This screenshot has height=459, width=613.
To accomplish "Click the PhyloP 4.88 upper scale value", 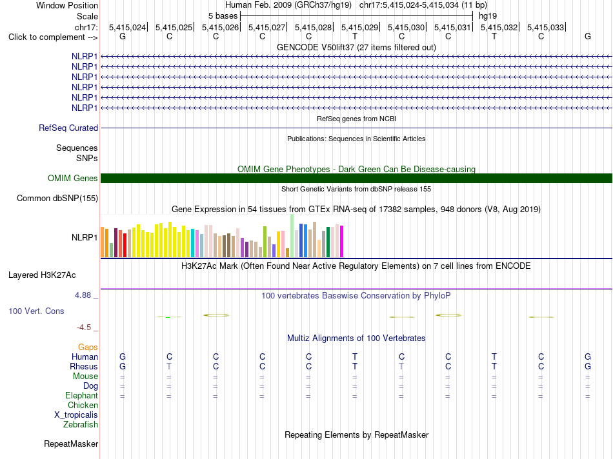I will click(83, 295).
